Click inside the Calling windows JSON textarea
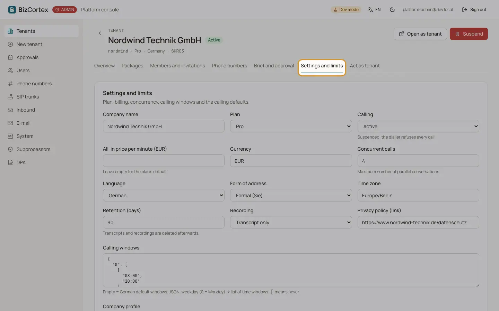499x311 pixels. (291, 270)
